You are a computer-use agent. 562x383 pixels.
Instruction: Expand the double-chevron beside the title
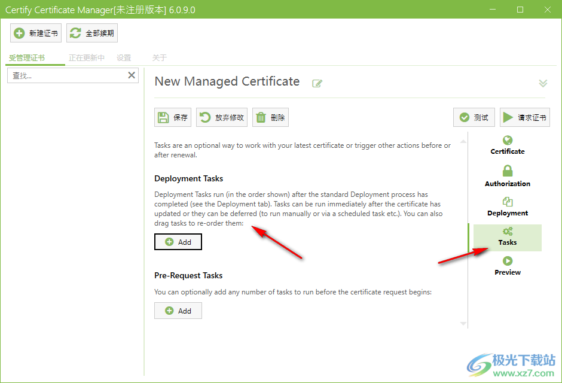click(543, 83)
